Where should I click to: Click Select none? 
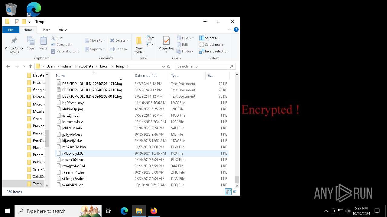[211, 45]
